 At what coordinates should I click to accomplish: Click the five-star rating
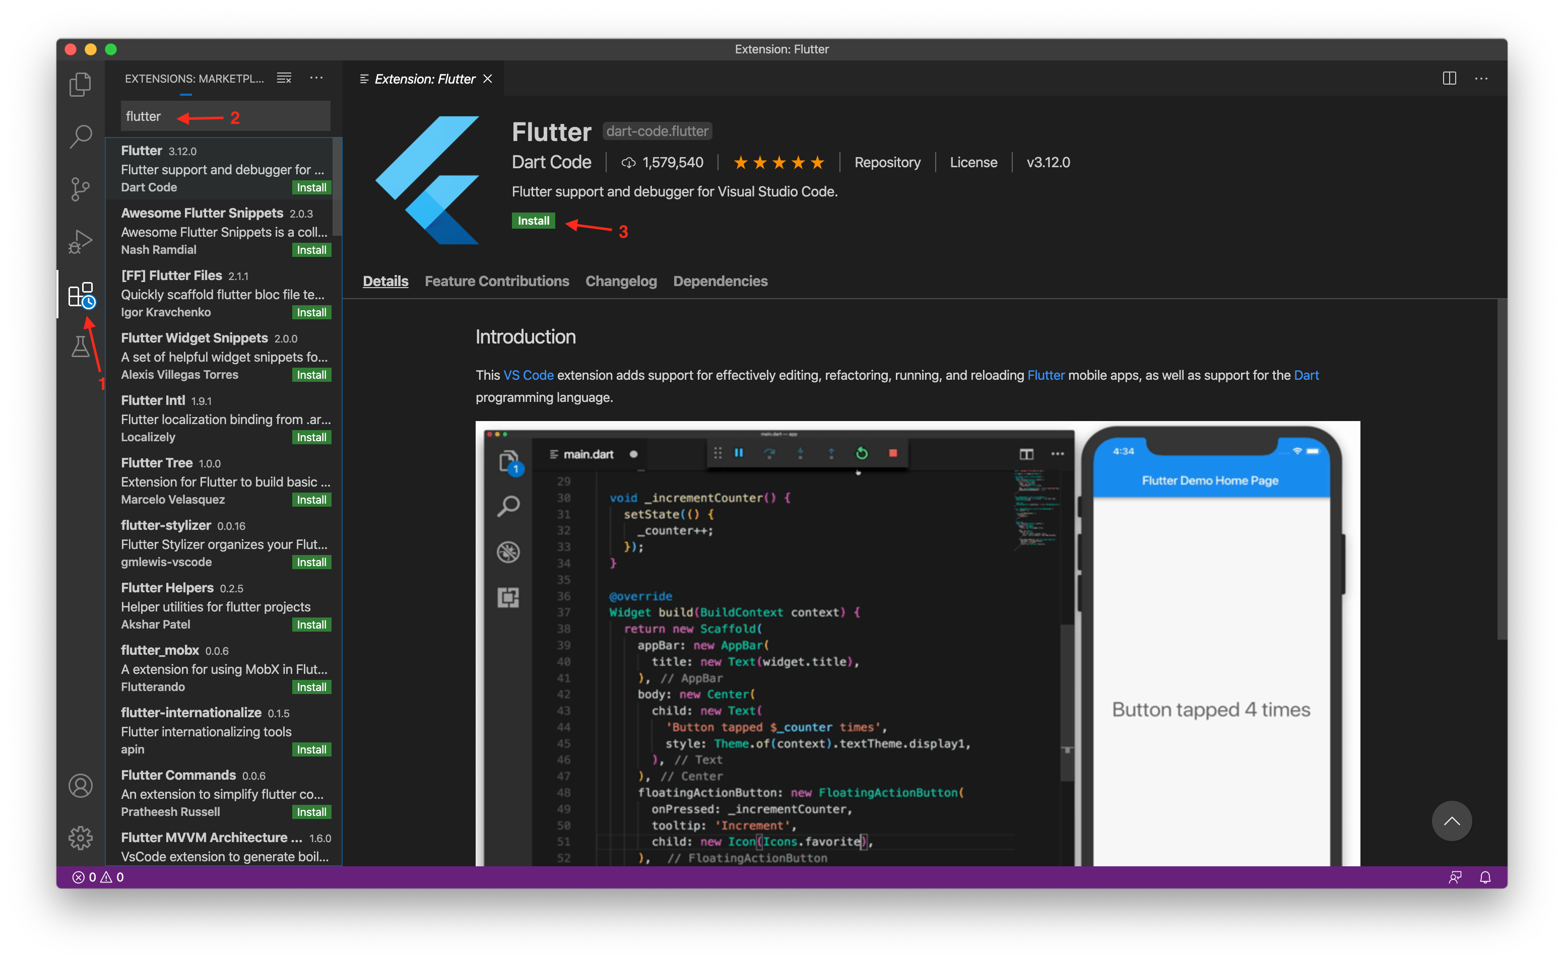coord(778,162)
